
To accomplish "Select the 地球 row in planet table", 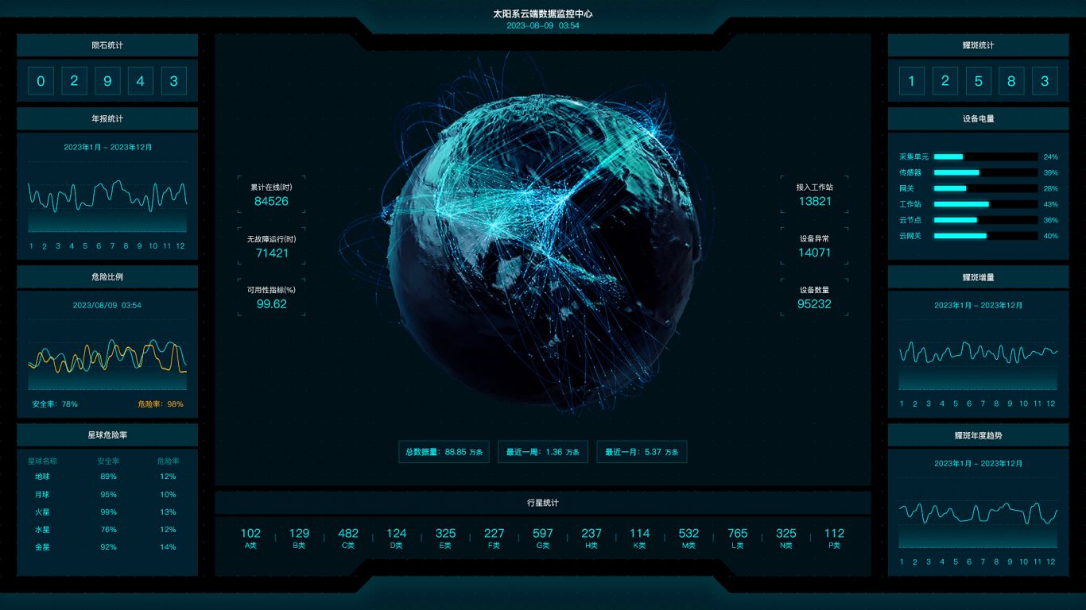I will [x=107, y=477].
